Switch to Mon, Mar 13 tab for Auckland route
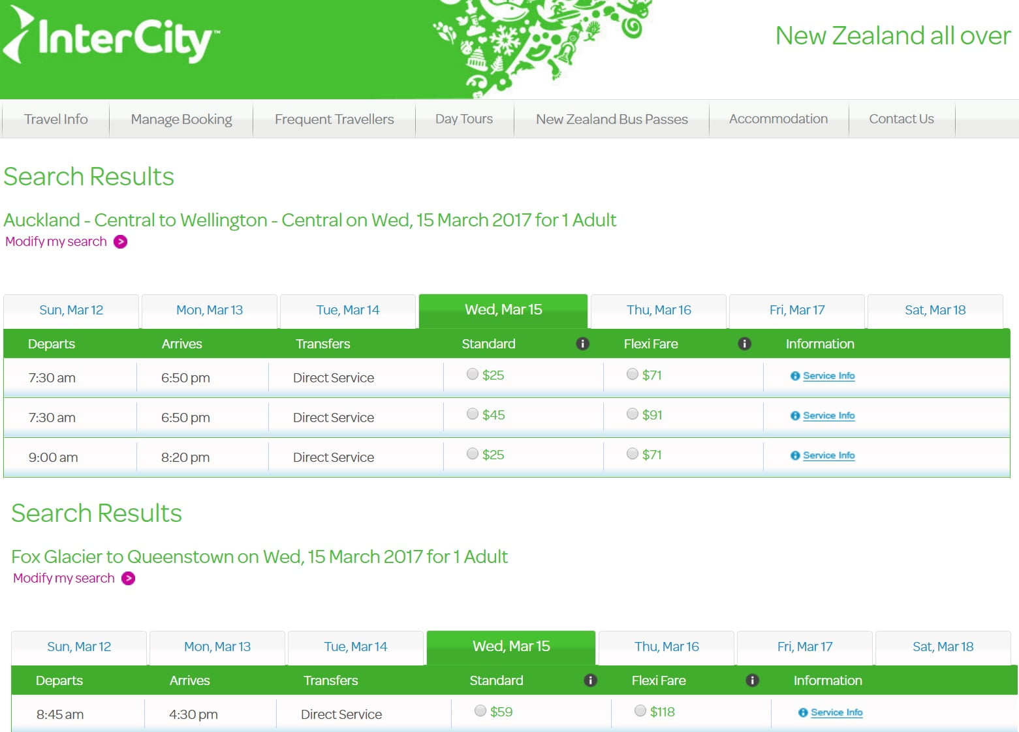Image resolution: width=1019 pixels, height=732 pixels. pyautogui.click(x=210, y=311)
